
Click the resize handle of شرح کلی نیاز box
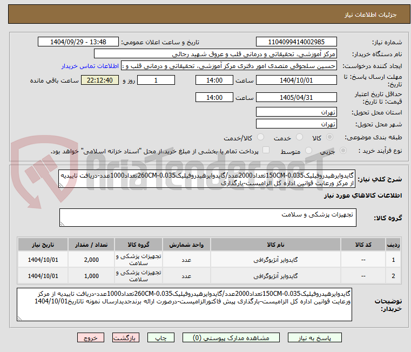61,185
